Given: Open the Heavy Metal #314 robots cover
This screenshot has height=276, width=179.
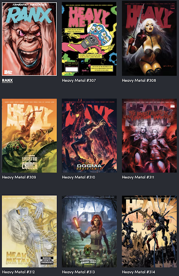Looking at the screenshot, I should click(x=149, y=231).
